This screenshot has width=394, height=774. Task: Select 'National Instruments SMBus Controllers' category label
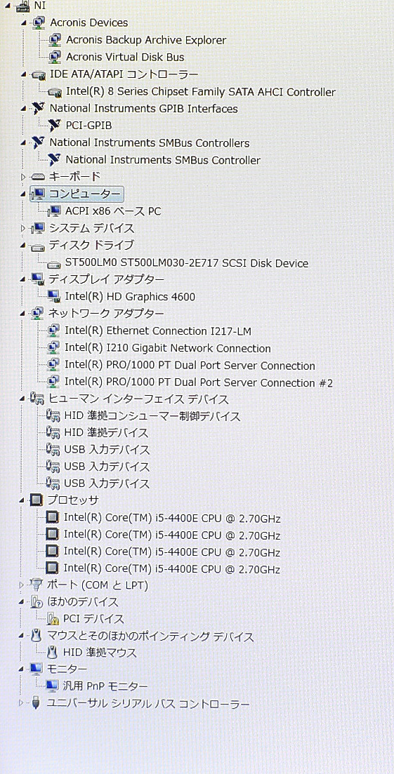[x=149, y=143]
